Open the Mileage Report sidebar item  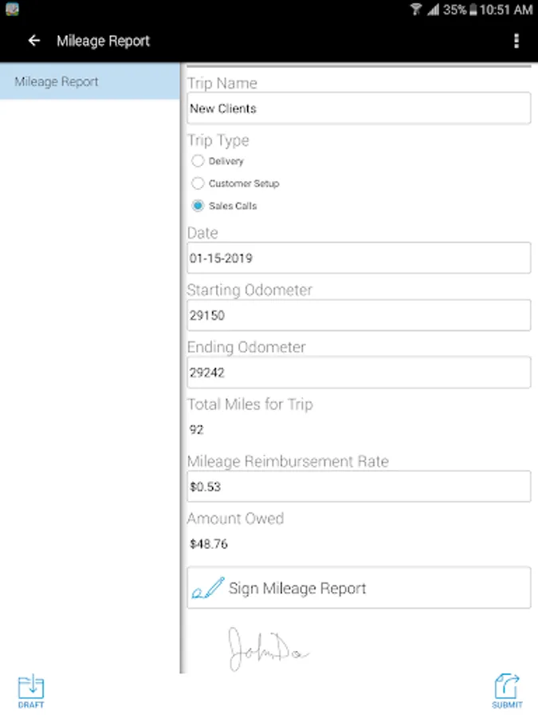click(89, 81)
